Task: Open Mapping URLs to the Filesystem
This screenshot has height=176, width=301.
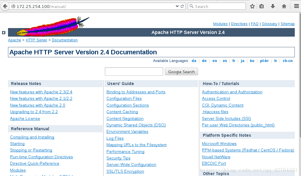Action: tap(136, 145)
